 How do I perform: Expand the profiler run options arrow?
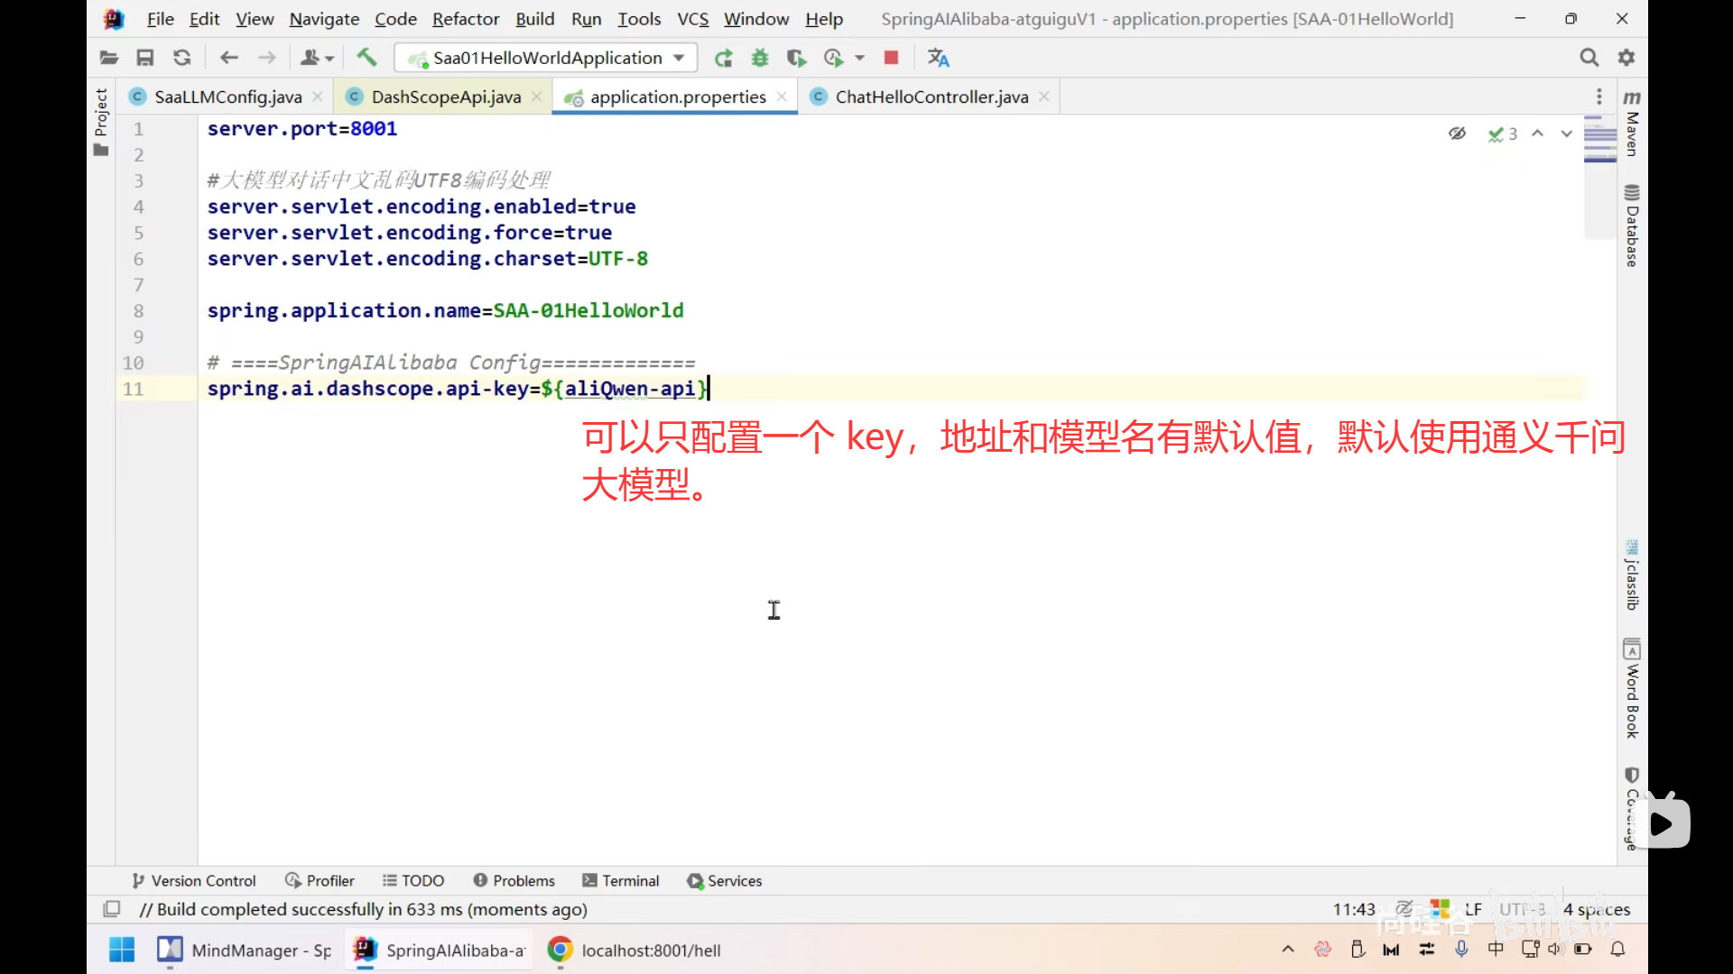tap(860, 58)
